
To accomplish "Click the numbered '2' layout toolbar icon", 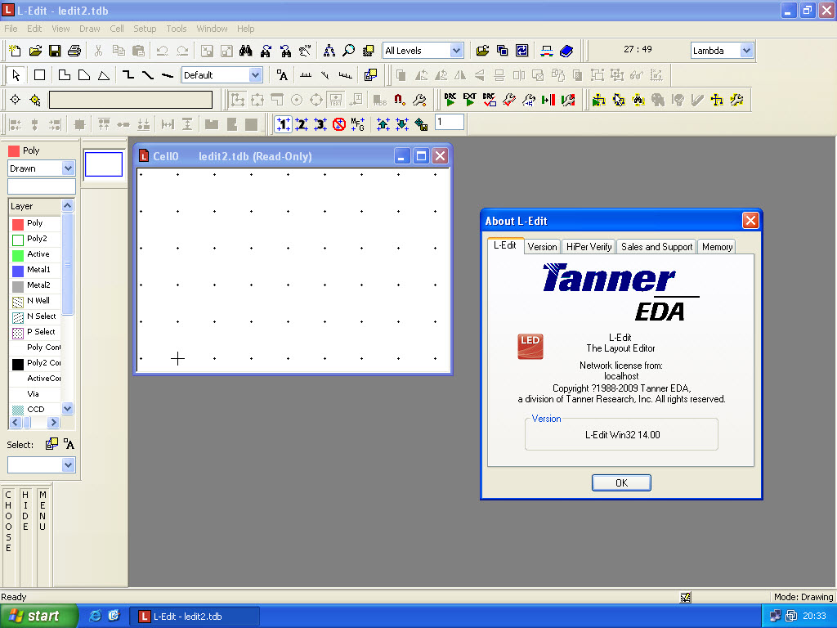I will pyautogui.click(x=302, y=124).
